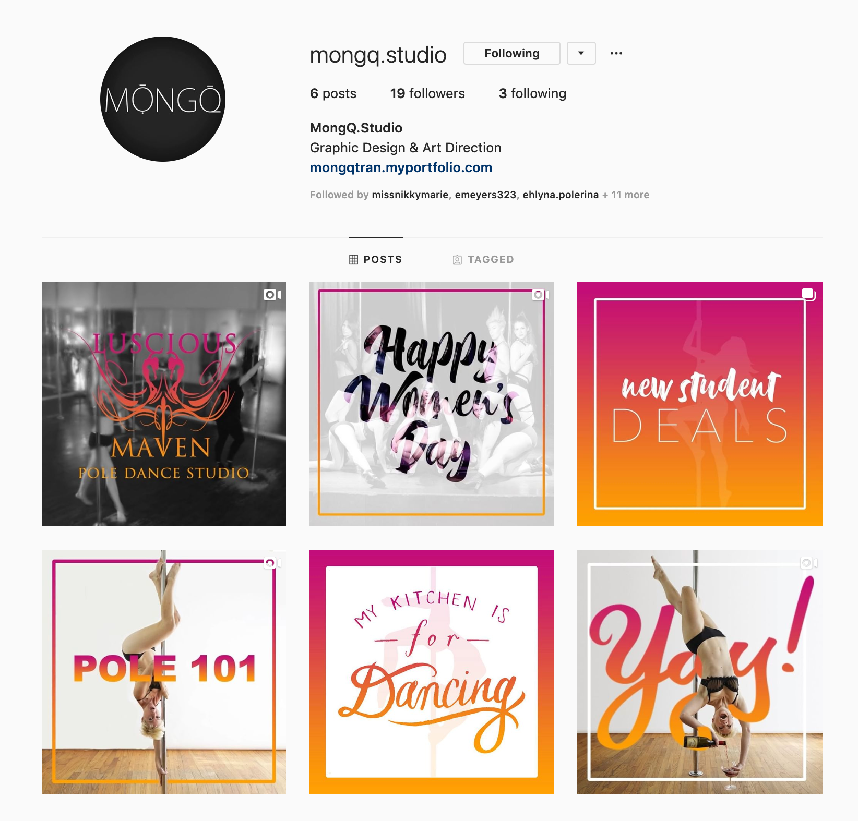Expand the suggested accounts dropdown arrow
This screenshot has height=821, width=858.
(581, 53)
